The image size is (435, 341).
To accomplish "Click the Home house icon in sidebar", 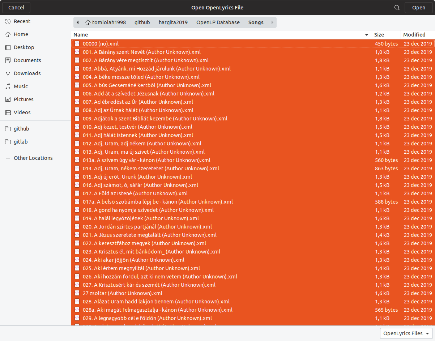I will pos(8,34).
